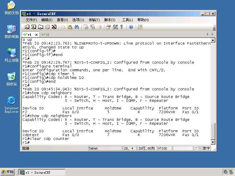The image size is (235, 176).
Task: Click the Connect in Tab folder icon
Action: pos(41,27)
